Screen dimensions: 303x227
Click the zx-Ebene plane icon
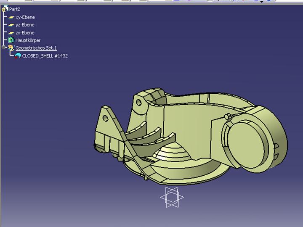(x=11, y=33)
